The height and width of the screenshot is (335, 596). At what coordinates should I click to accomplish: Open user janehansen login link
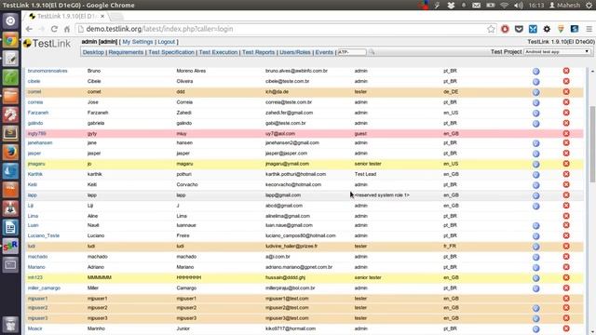[x=40, y=142]
